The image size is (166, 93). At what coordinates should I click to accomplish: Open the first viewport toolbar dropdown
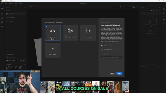[115, 7]
